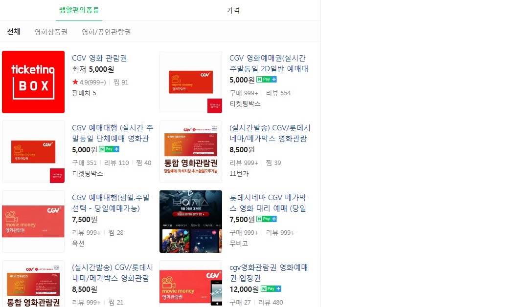The height and width of the screenshot is (307, 522).
Task: Open thumbnail of CGV 예매대행 5,000원 item
Action: tap(33, 152)
